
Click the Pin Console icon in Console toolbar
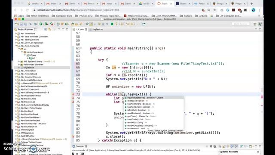point(241,146)
